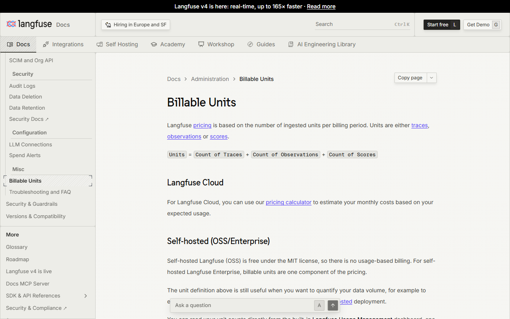Open the traces link

click(x=420, y=125)
